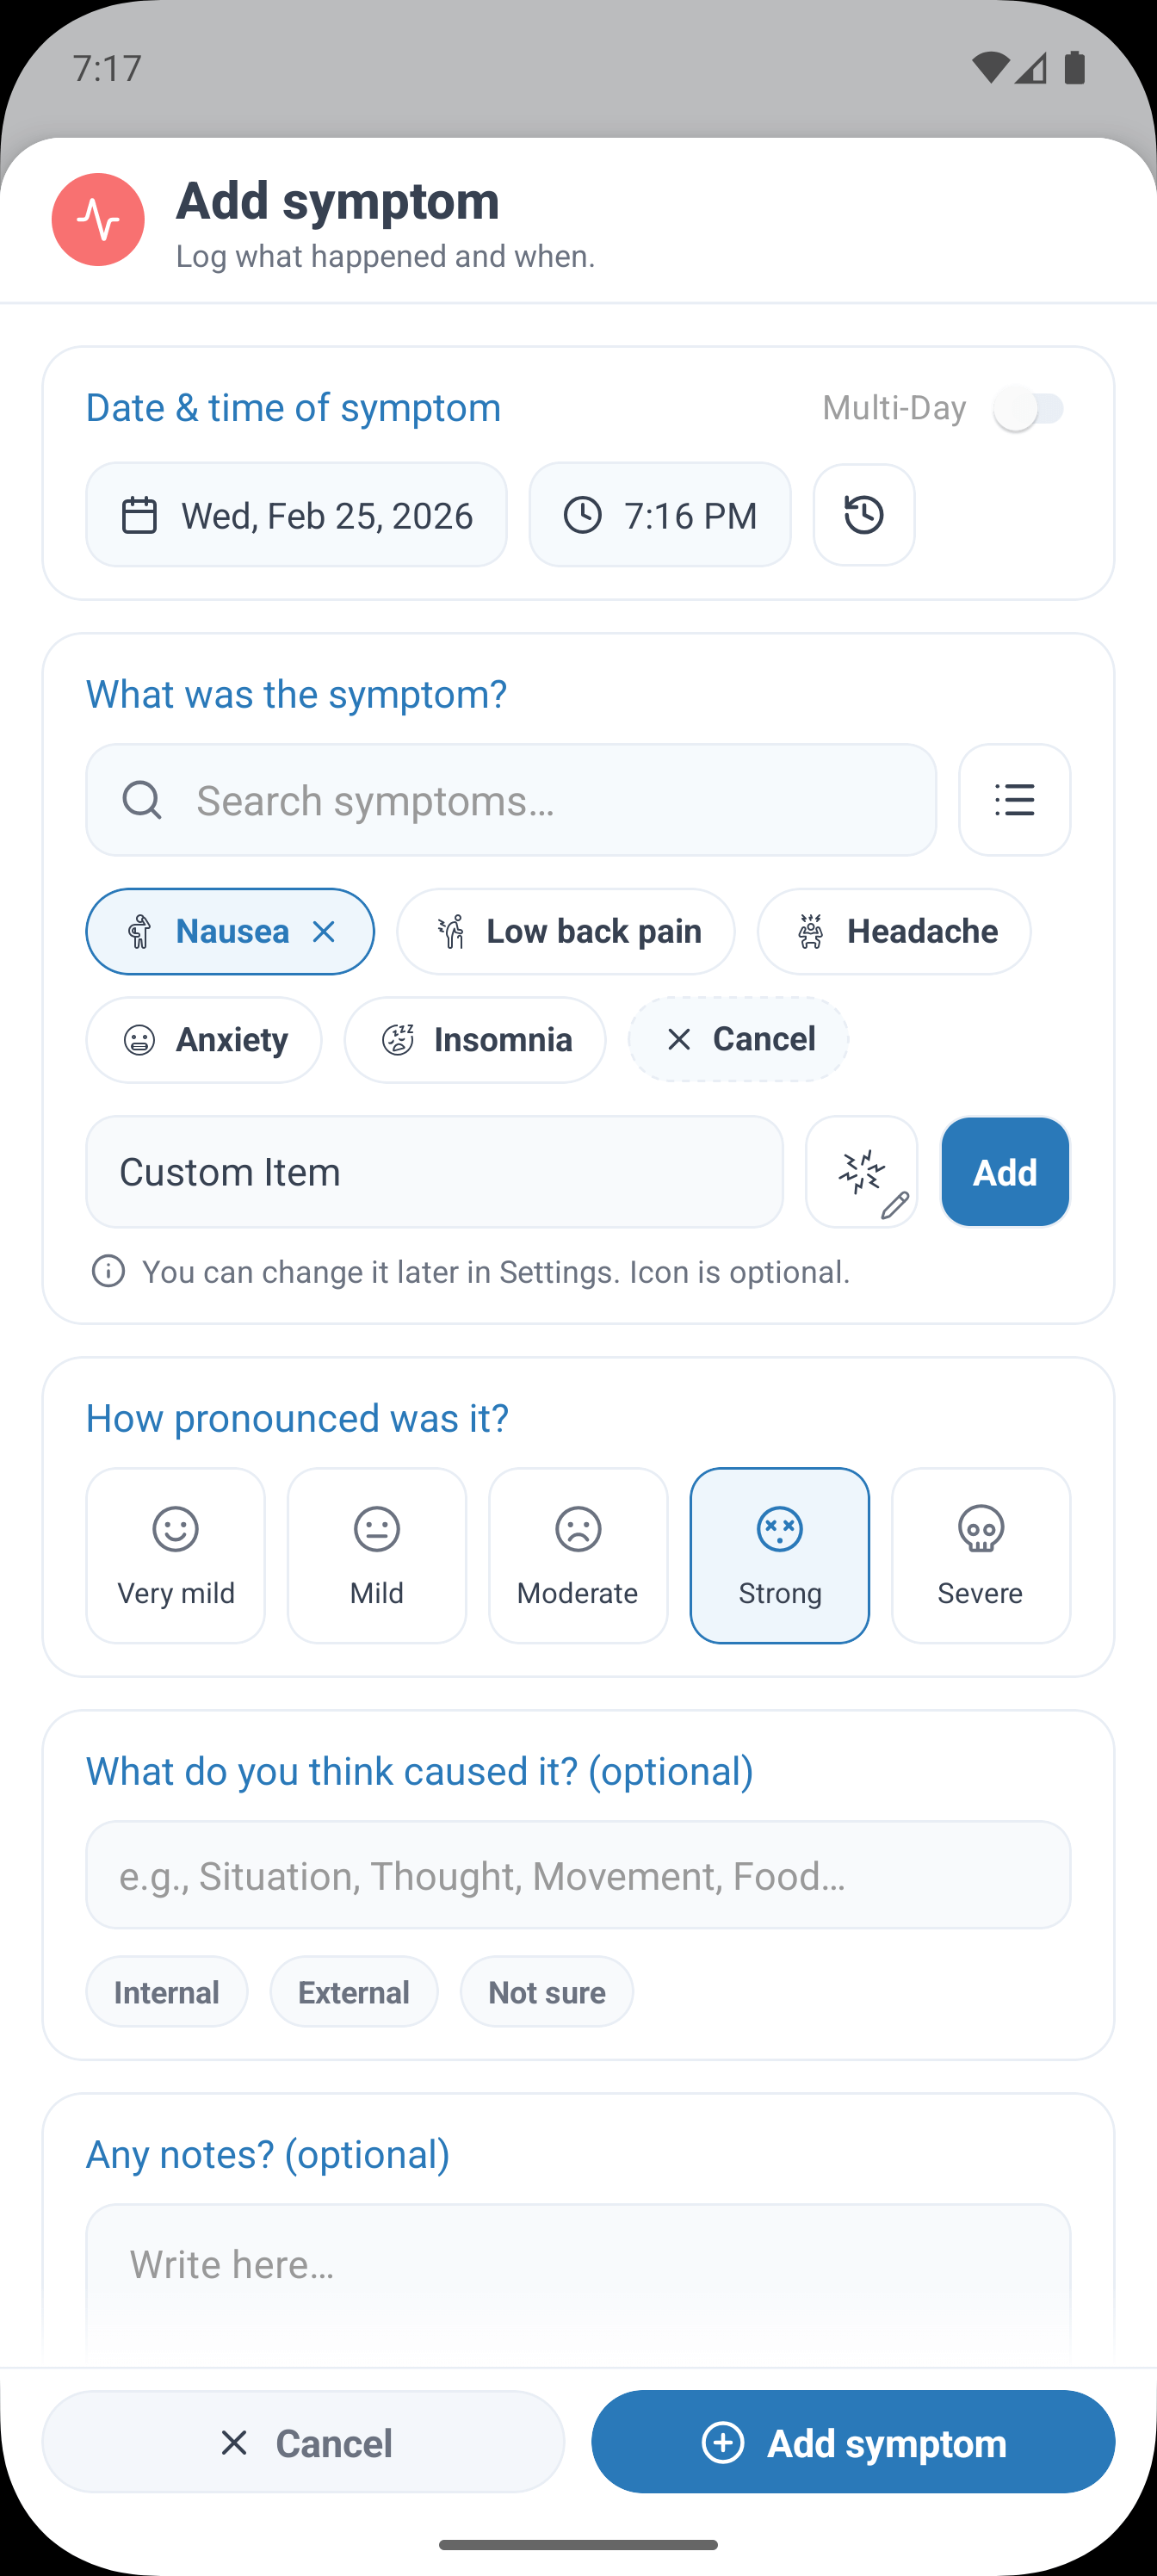Click Cancel on the dashed symptom chip
This screenshot has height=2576, width=1157.
pos(737,1039)
